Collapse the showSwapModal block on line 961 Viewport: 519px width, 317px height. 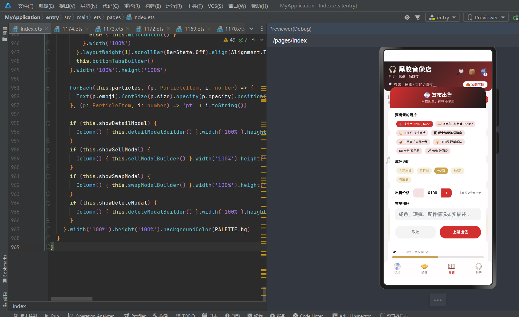pyautogui.click(x=48, y=176)
